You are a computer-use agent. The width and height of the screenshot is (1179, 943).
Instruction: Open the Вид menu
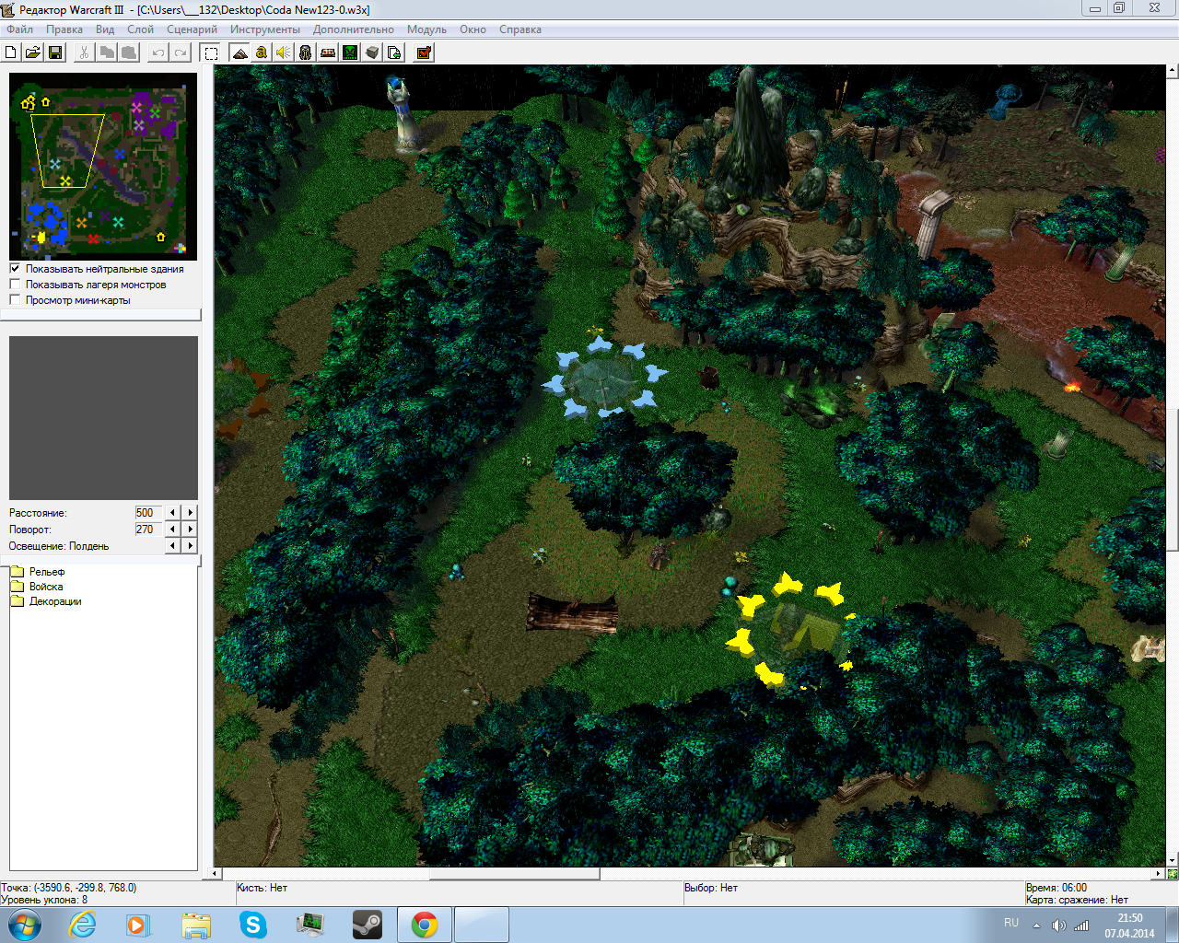105,29
